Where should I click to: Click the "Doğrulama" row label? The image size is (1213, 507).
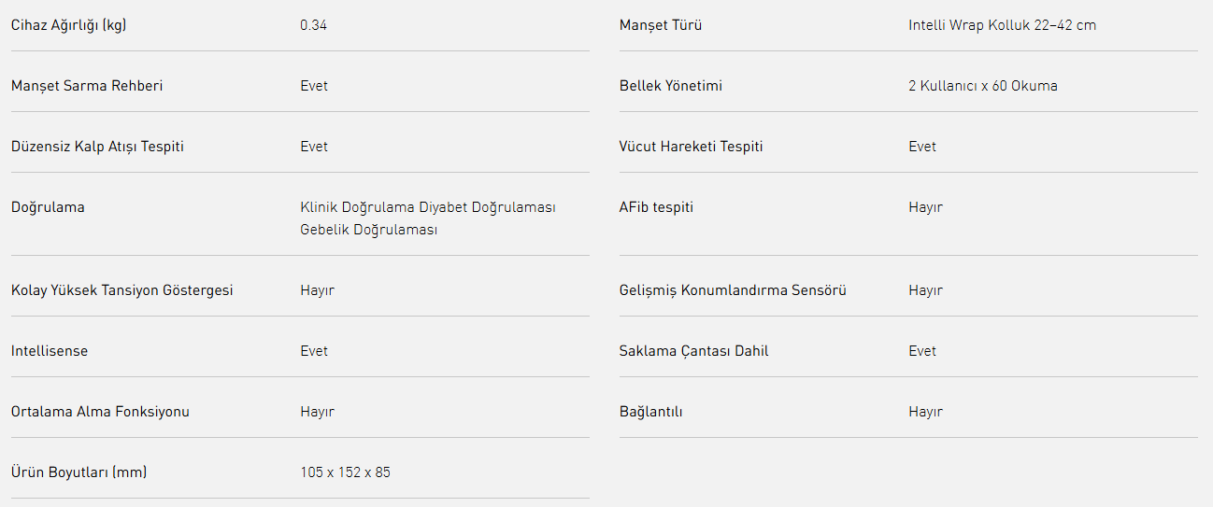click(x=48, y=207)
